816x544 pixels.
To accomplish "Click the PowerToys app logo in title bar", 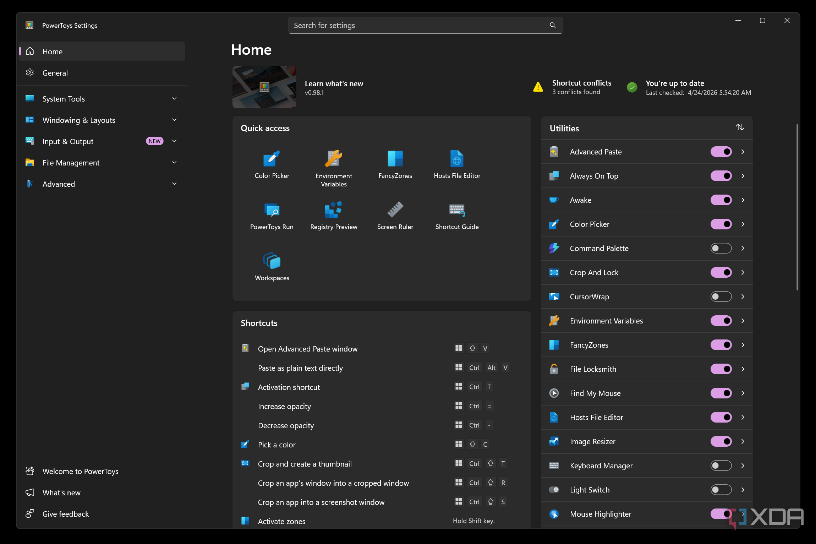I will click(x=29, y=25).
